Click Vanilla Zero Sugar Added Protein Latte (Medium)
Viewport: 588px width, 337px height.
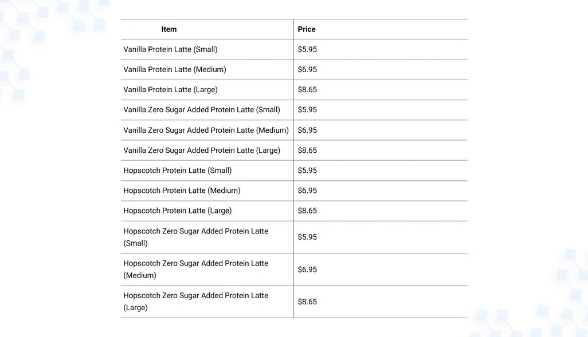206,130
